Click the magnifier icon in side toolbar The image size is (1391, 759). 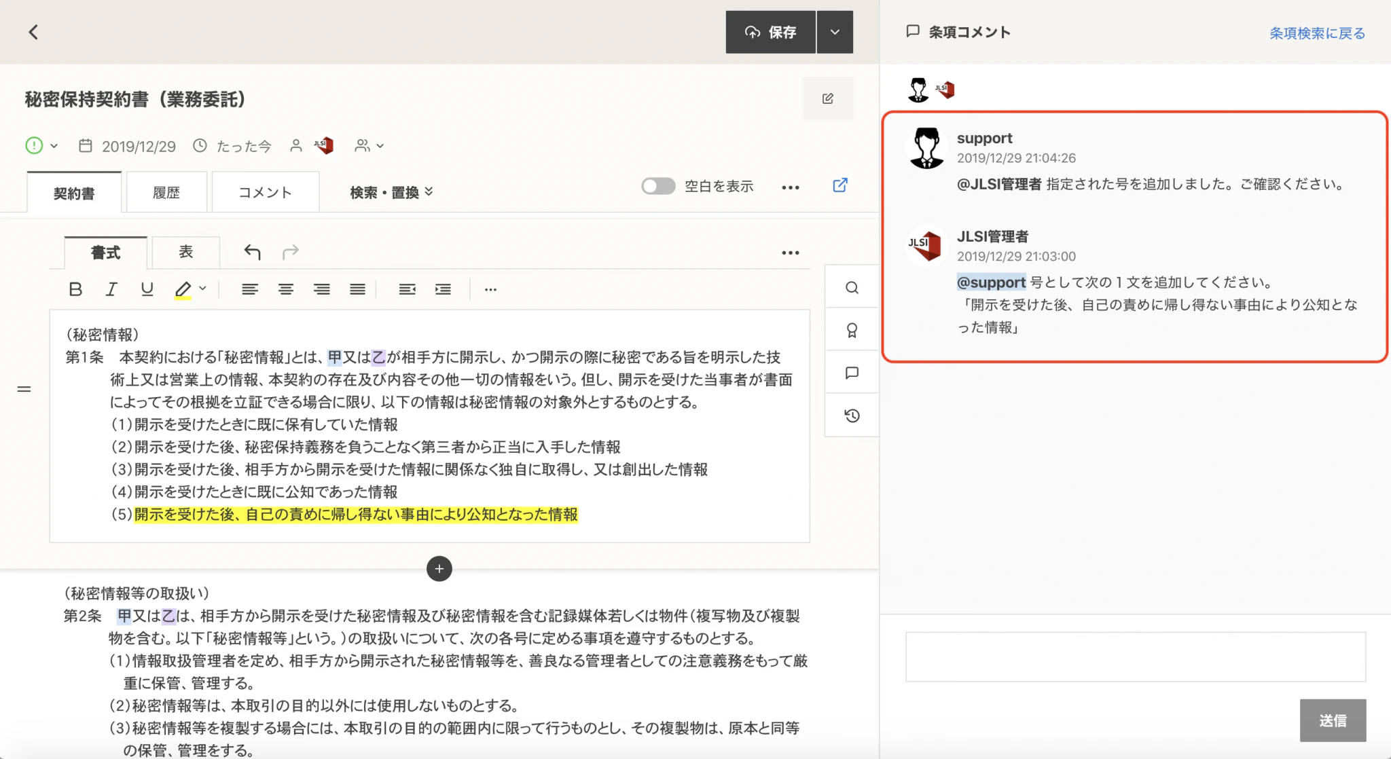tap(852, 288)
